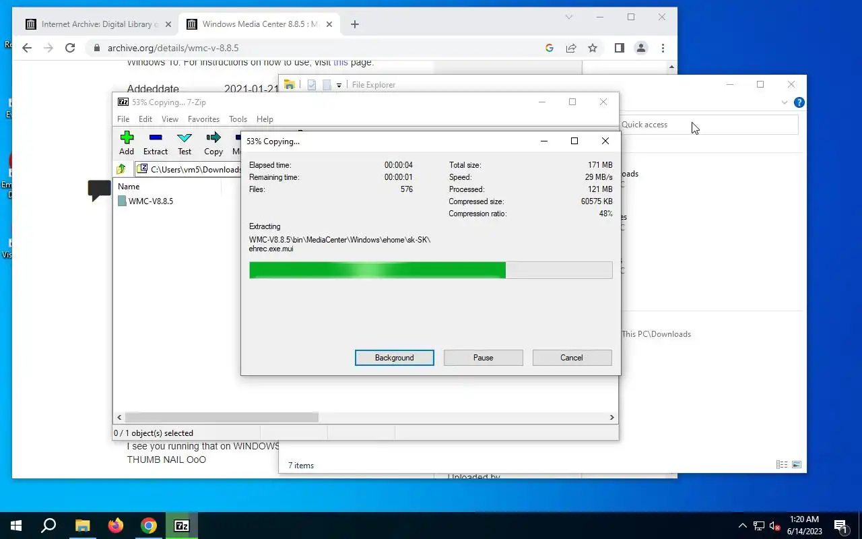
Task: Show hidden system tray icons
Action: (x=743, y=526)
